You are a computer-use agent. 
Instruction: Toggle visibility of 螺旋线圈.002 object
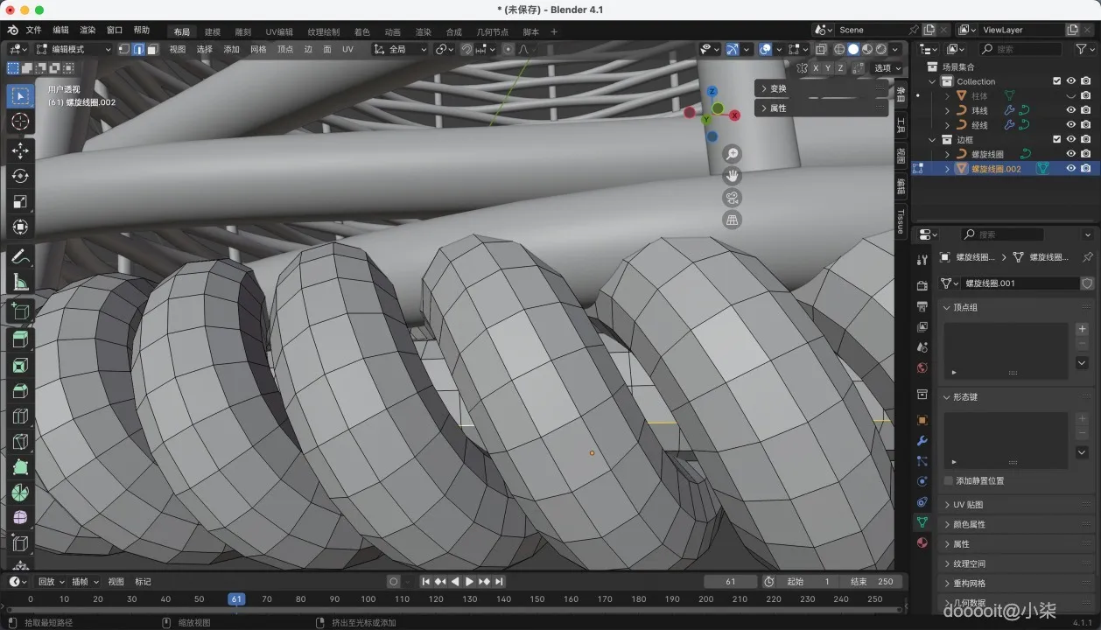[1070, 169]
